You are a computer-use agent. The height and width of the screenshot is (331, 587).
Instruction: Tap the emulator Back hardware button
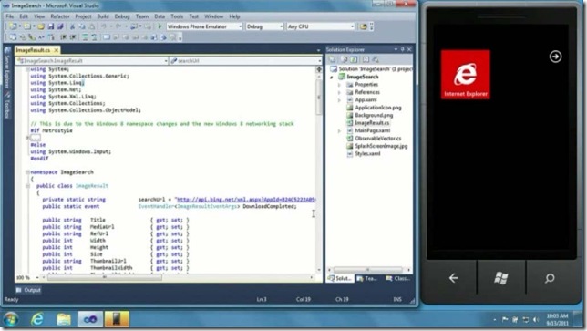pos(454,278)
